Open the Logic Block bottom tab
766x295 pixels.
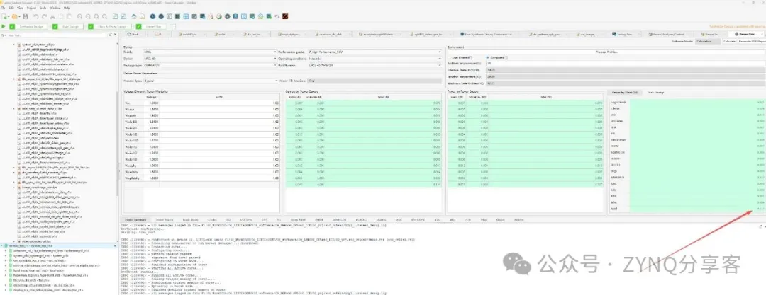(x=191, y=220)
